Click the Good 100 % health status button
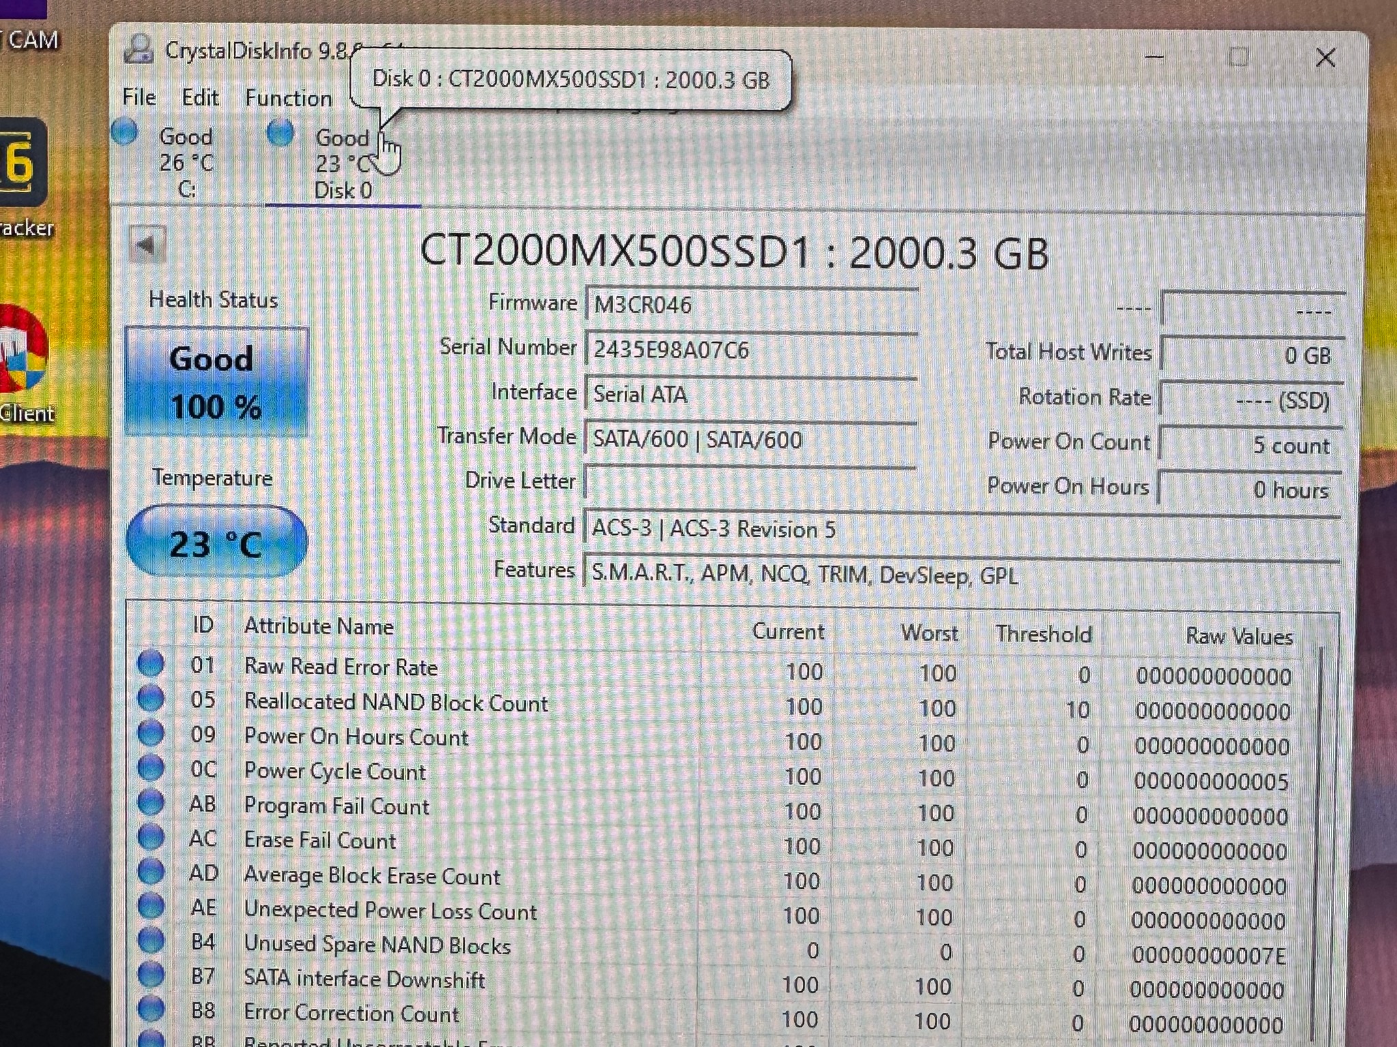The width and height of the screenshot is (1397, 1047). (x=217, y=382)
